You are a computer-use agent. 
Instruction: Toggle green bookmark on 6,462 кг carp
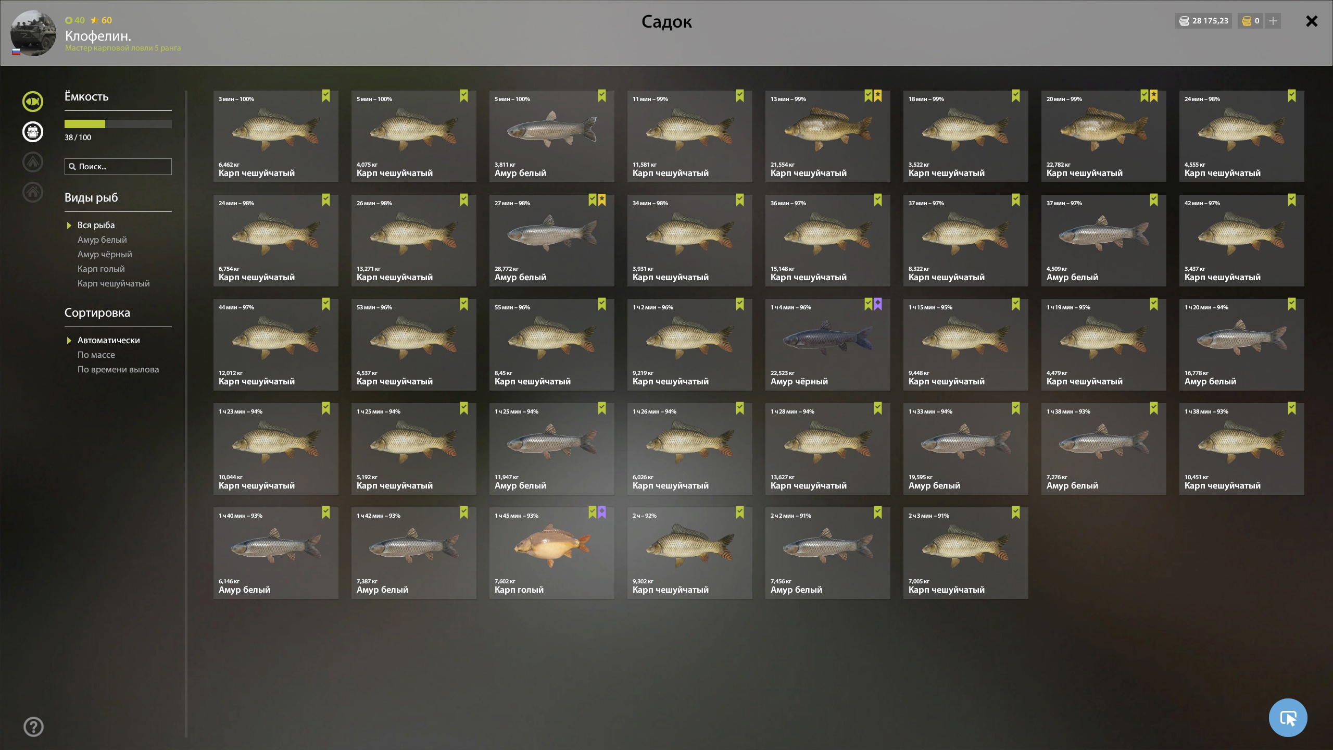(x=326, y=96)
